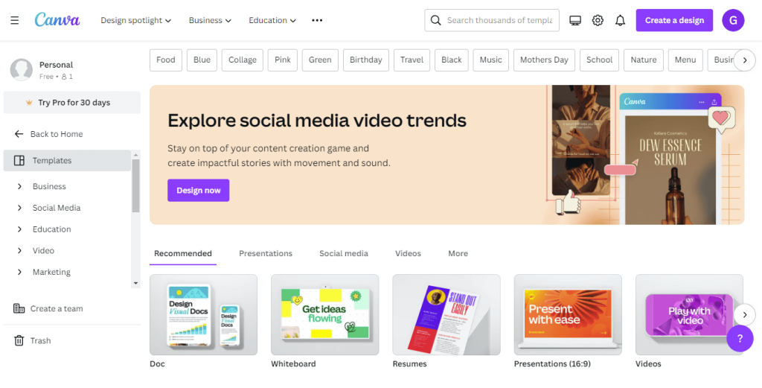
Task: Switch to Videos tab
Action: point(408,253)
